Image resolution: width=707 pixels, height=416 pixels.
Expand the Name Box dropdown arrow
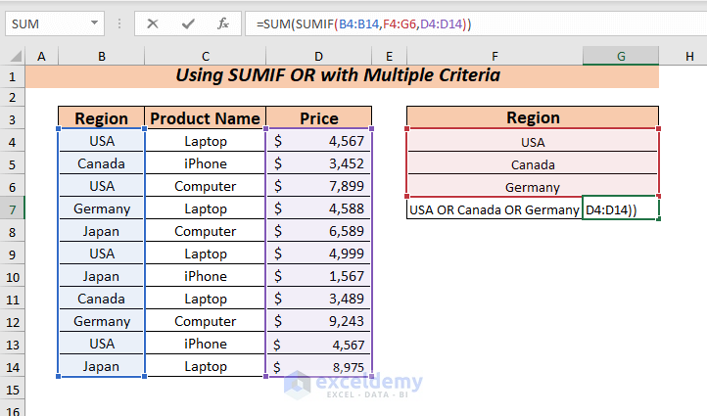pos(94,23)
